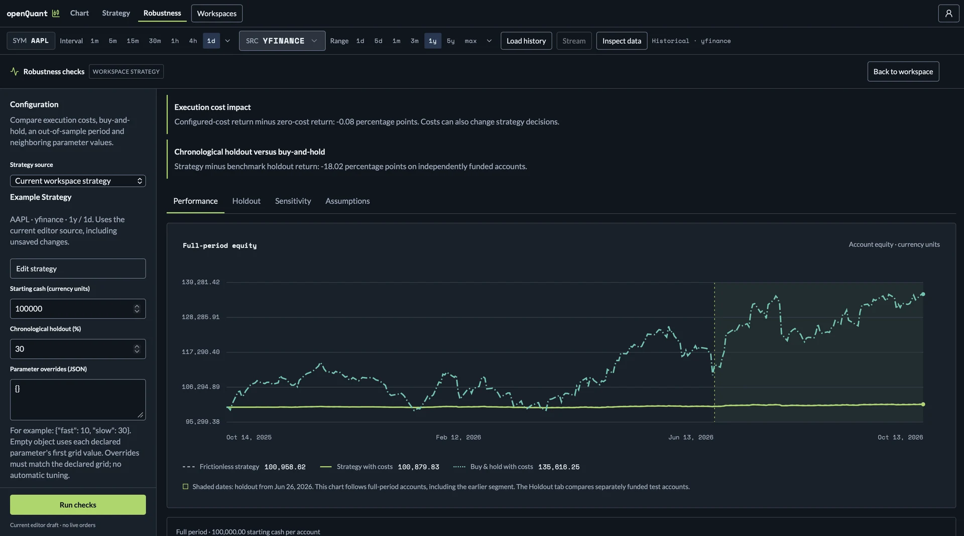Select the 5y range
This screenshot has height=536, width=964.
point(450,41)
